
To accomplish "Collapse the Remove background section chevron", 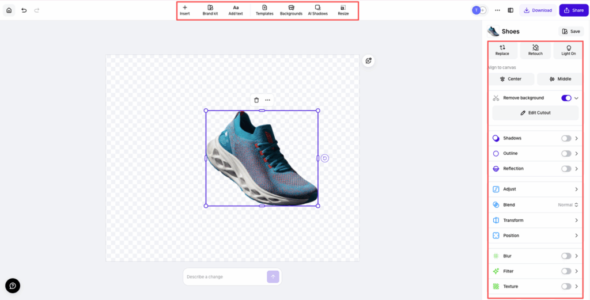I will 576,98.
